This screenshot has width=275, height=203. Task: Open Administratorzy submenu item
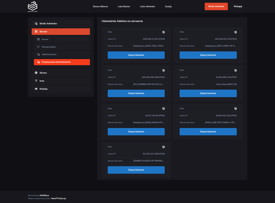pyautogui.click(x=62, y=55)
